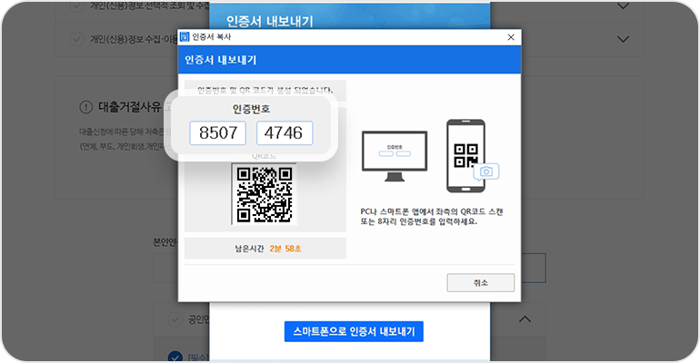Click 스마트폰으로 인증서 내보내기 button
Image resolution: width=700 pixels, height=363 pixels.
tap(354, 331)
